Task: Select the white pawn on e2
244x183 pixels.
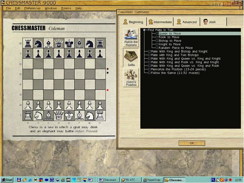Action: 69,105
